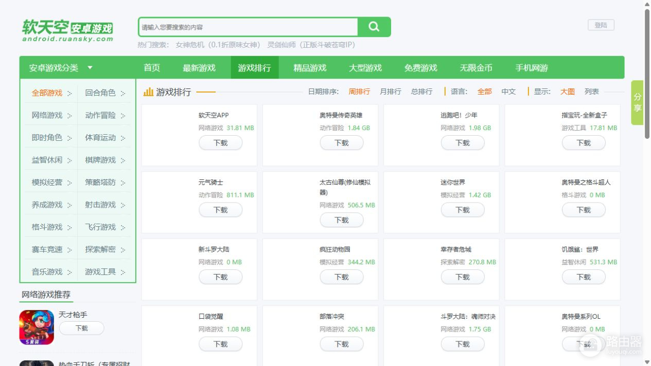The width and height of the screenshot is (651, 366).
Task: Open the 即时角色 category
Action: pyautogui.click(x=47, y=138)
